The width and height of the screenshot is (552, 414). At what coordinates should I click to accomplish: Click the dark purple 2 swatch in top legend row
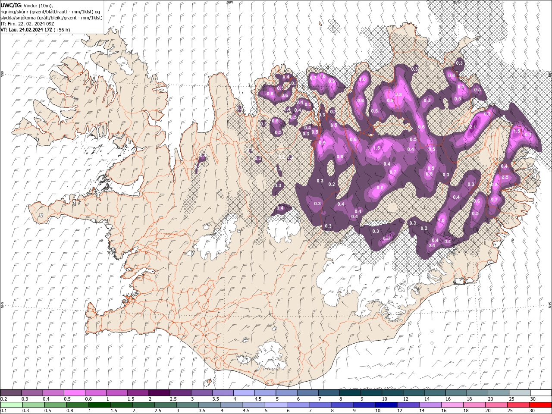(159, 393)
